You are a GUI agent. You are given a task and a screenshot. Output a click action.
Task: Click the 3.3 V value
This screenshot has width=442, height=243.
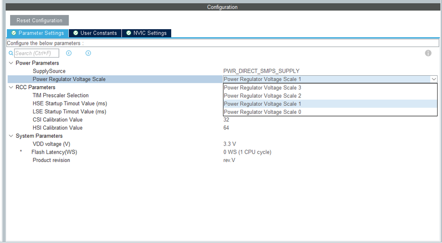(230, 144)
